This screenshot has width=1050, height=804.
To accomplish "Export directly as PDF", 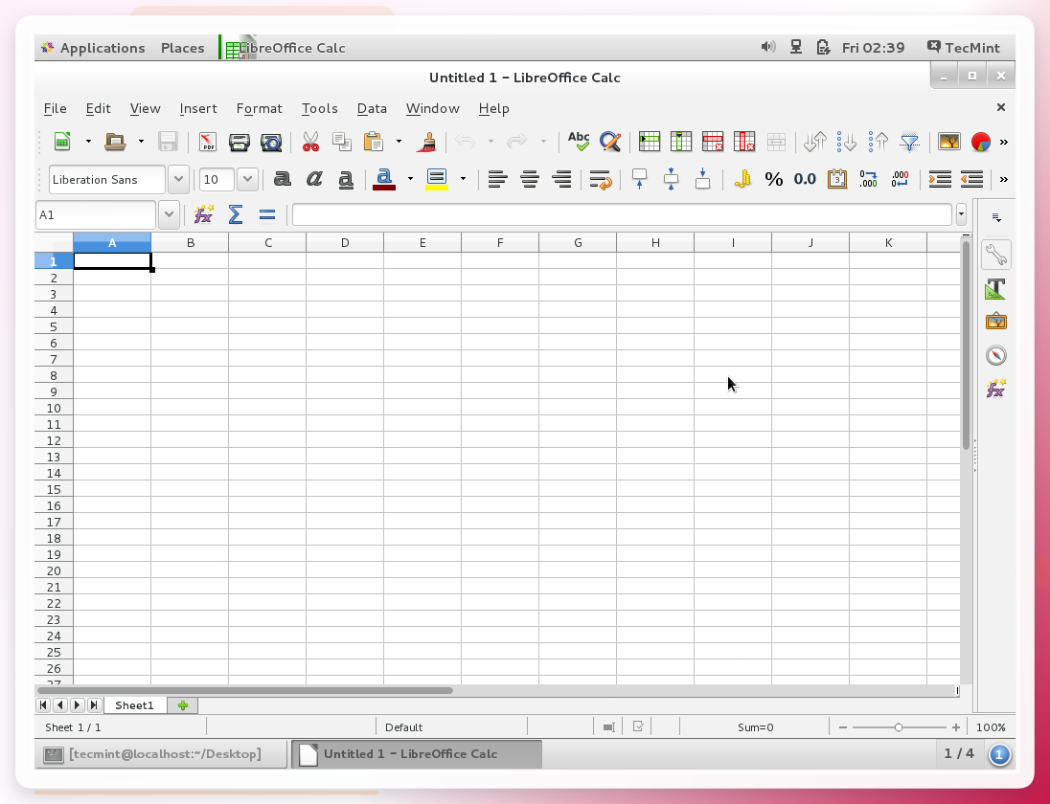I will pyautogui.click(x=208, y=142).
